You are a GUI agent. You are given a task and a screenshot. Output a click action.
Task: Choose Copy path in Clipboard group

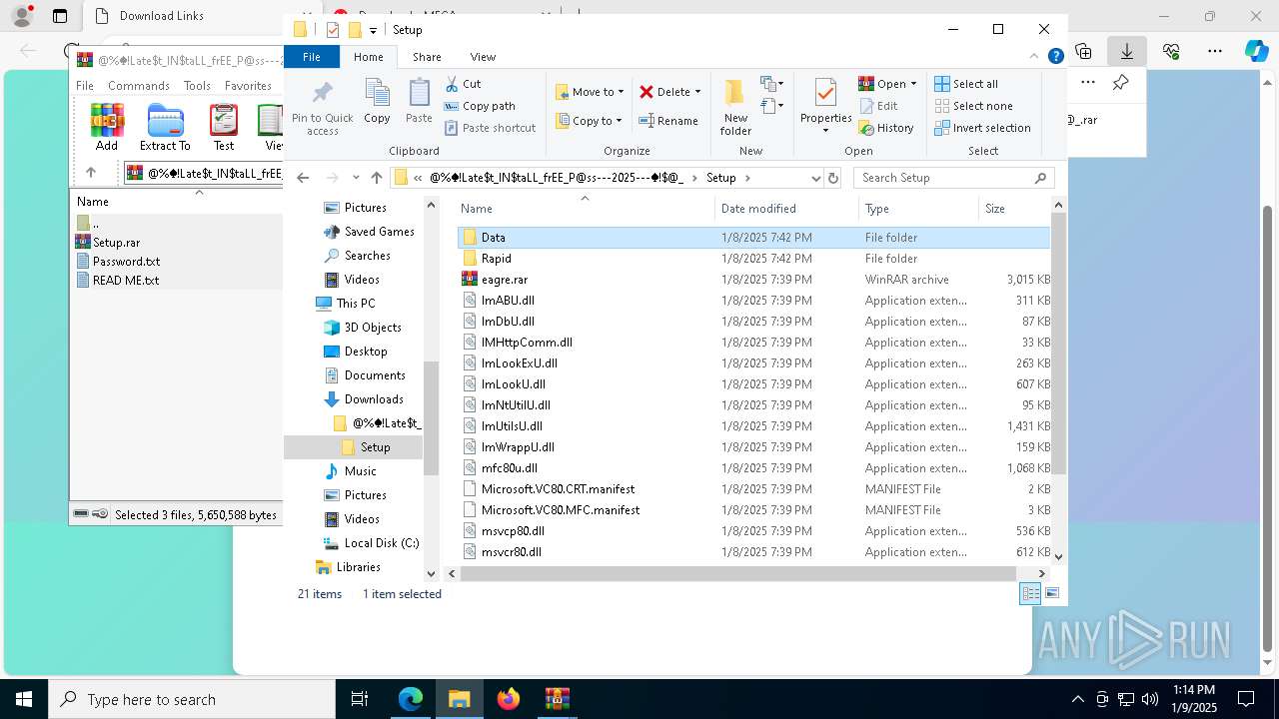480,106
